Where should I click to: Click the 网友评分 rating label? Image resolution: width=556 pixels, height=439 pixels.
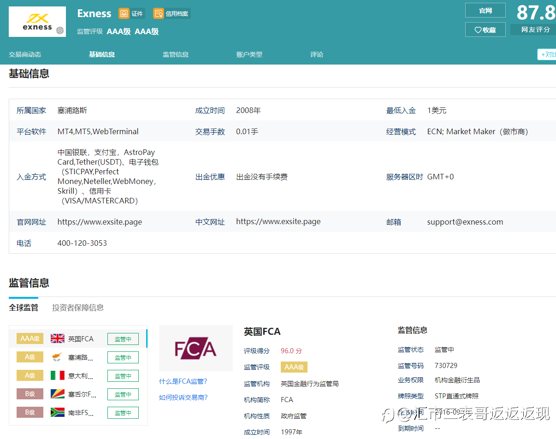pyautogui.click(x=536, y=30)
